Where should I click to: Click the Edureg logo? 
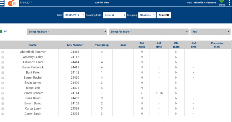coord(12,3)
